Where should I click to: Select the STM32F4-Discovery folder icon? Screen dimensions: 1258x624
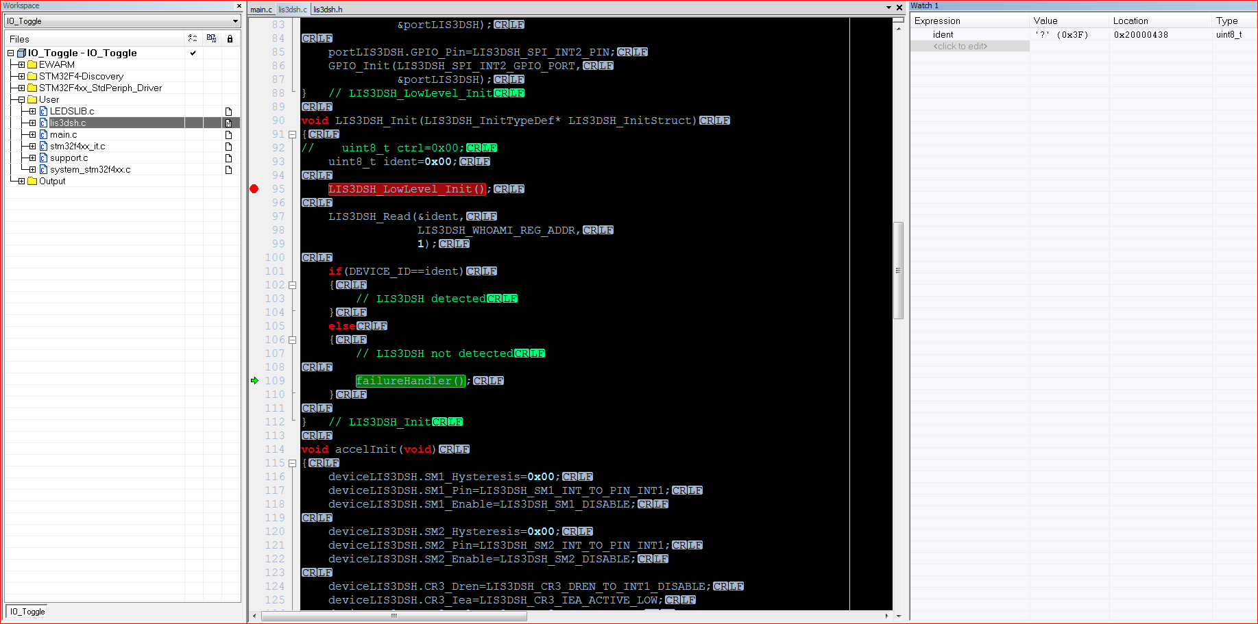(32, 76)
